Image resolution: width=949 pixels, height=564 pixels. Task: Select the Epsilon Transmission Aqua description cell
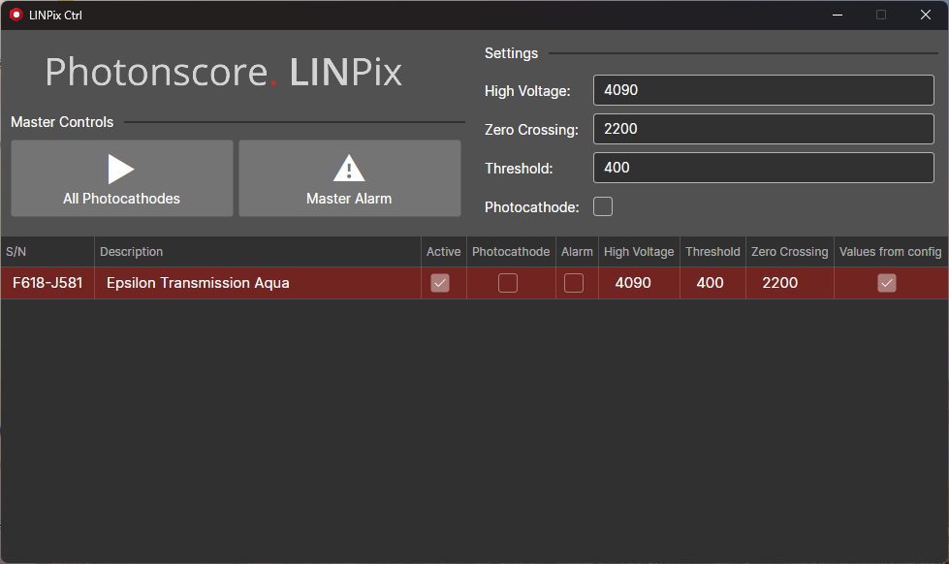coord(258,283)
